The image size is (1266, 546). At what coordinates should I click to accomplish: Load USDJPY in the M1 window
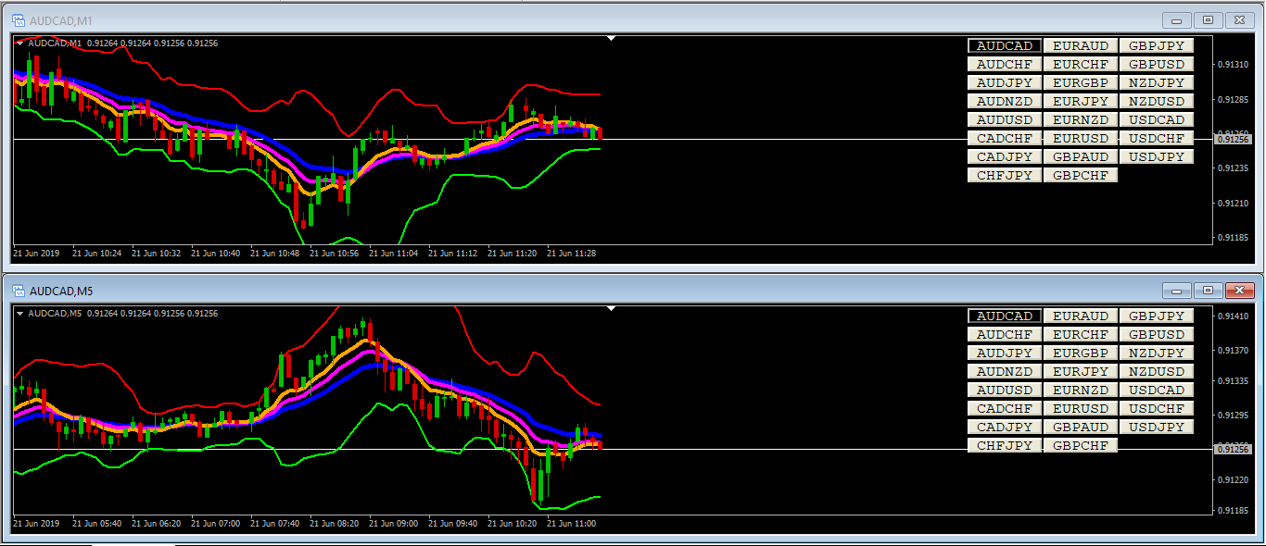(1157, 156)
